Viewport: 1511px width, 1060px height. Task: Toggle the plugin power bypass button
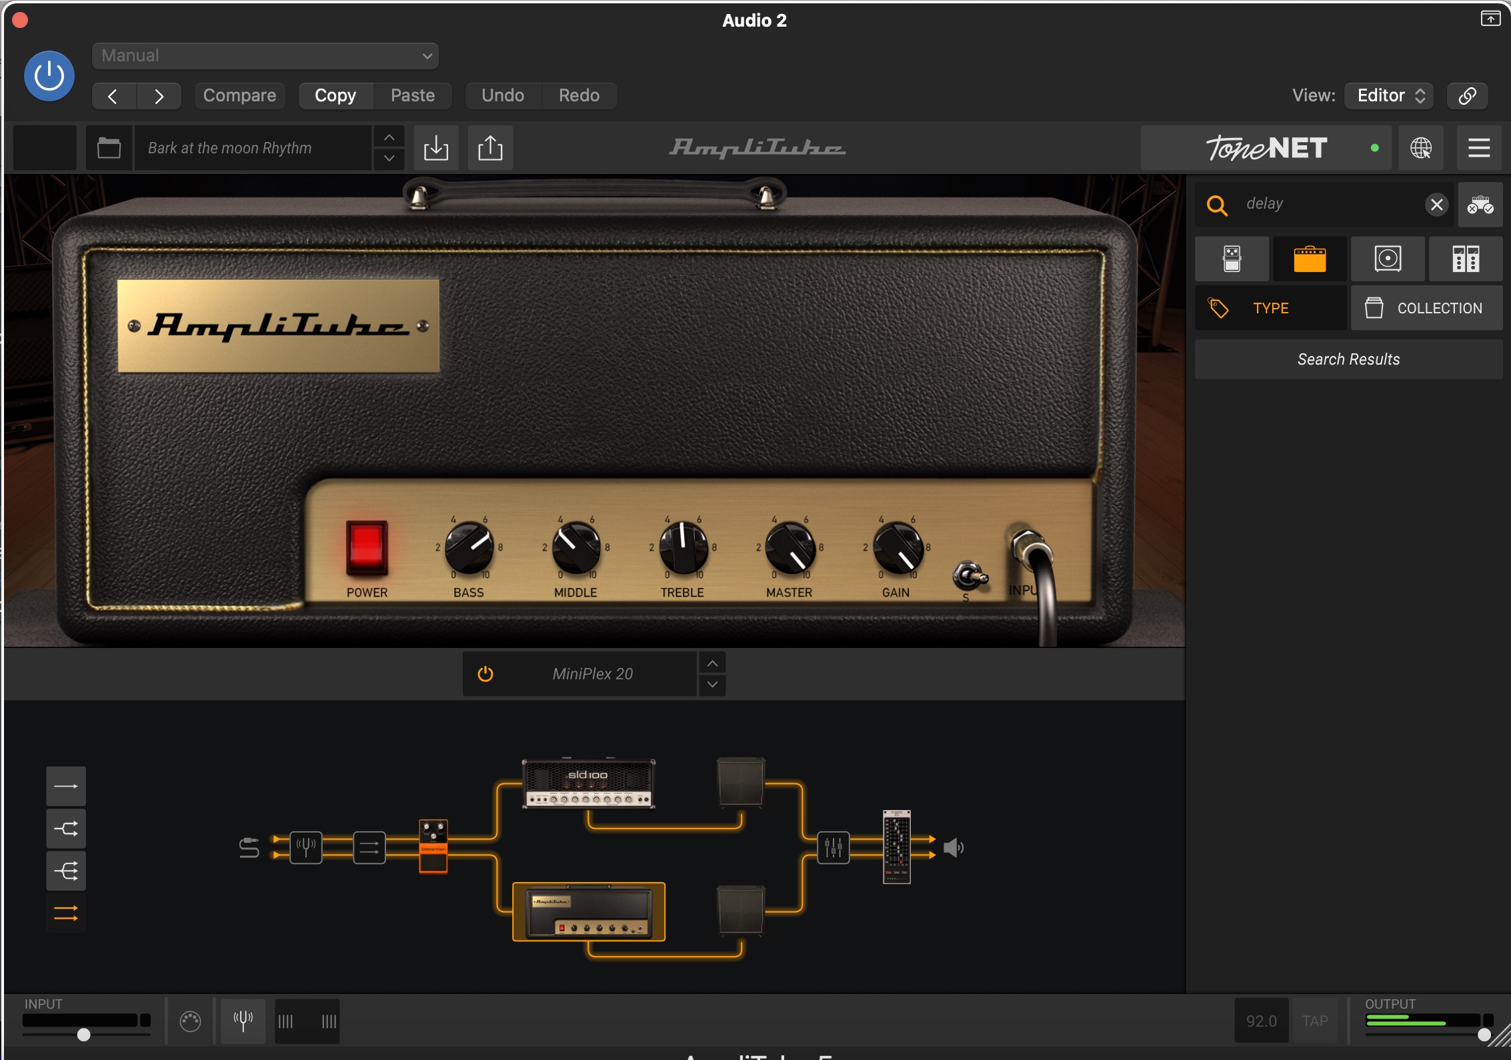point(49,75)
